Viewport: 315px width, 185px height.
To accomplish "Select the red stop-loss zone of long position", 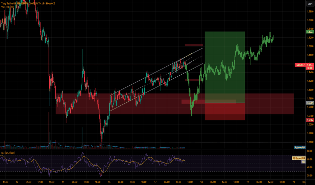I will coord(225,112).
